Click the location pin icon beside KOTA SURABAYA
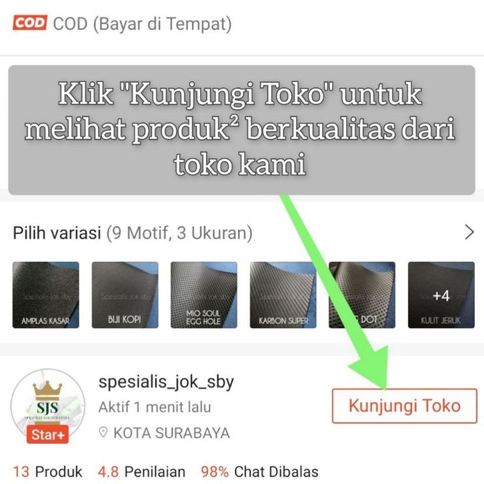The width and height of the screenshot is (484, 484). 103,433
